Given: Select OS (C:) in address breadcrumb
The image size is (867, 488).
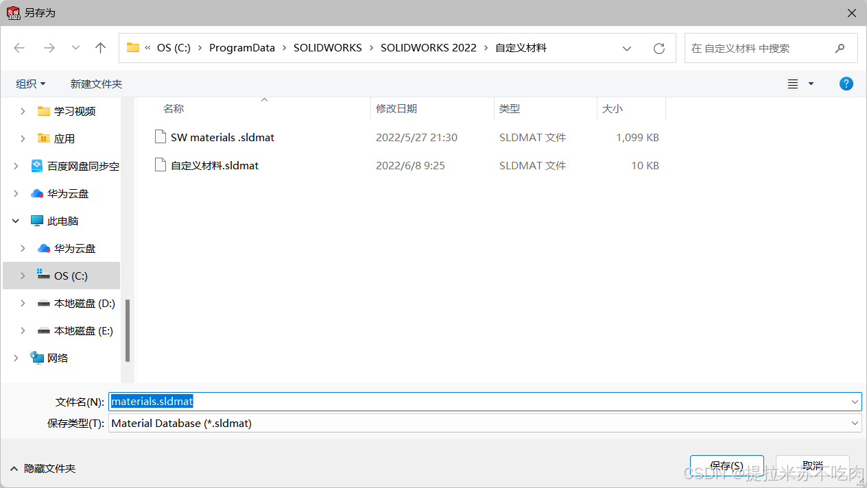Looking at the screenshot, I should pos(174,48).
